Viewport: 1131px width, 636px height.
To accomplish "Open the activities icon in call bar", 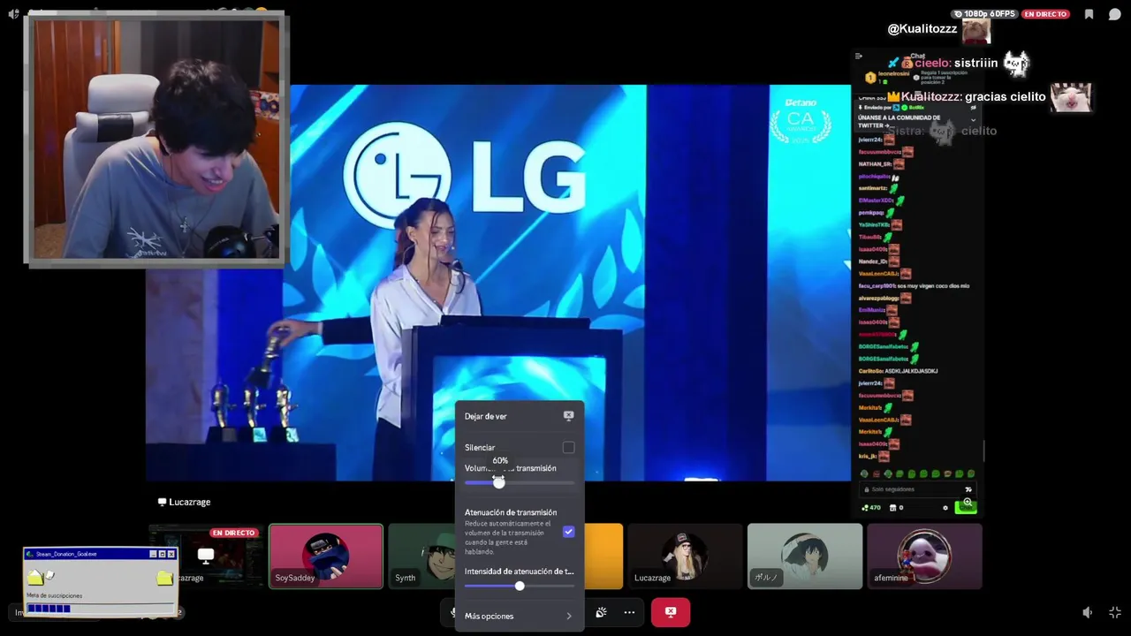I will (601, 612).
